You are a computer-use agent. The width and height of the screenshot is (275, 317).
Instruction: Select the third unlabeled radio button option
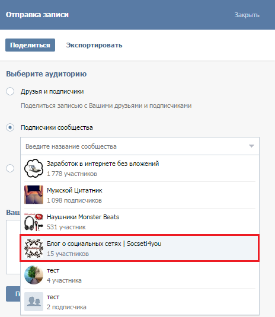[x=10, y=168]
